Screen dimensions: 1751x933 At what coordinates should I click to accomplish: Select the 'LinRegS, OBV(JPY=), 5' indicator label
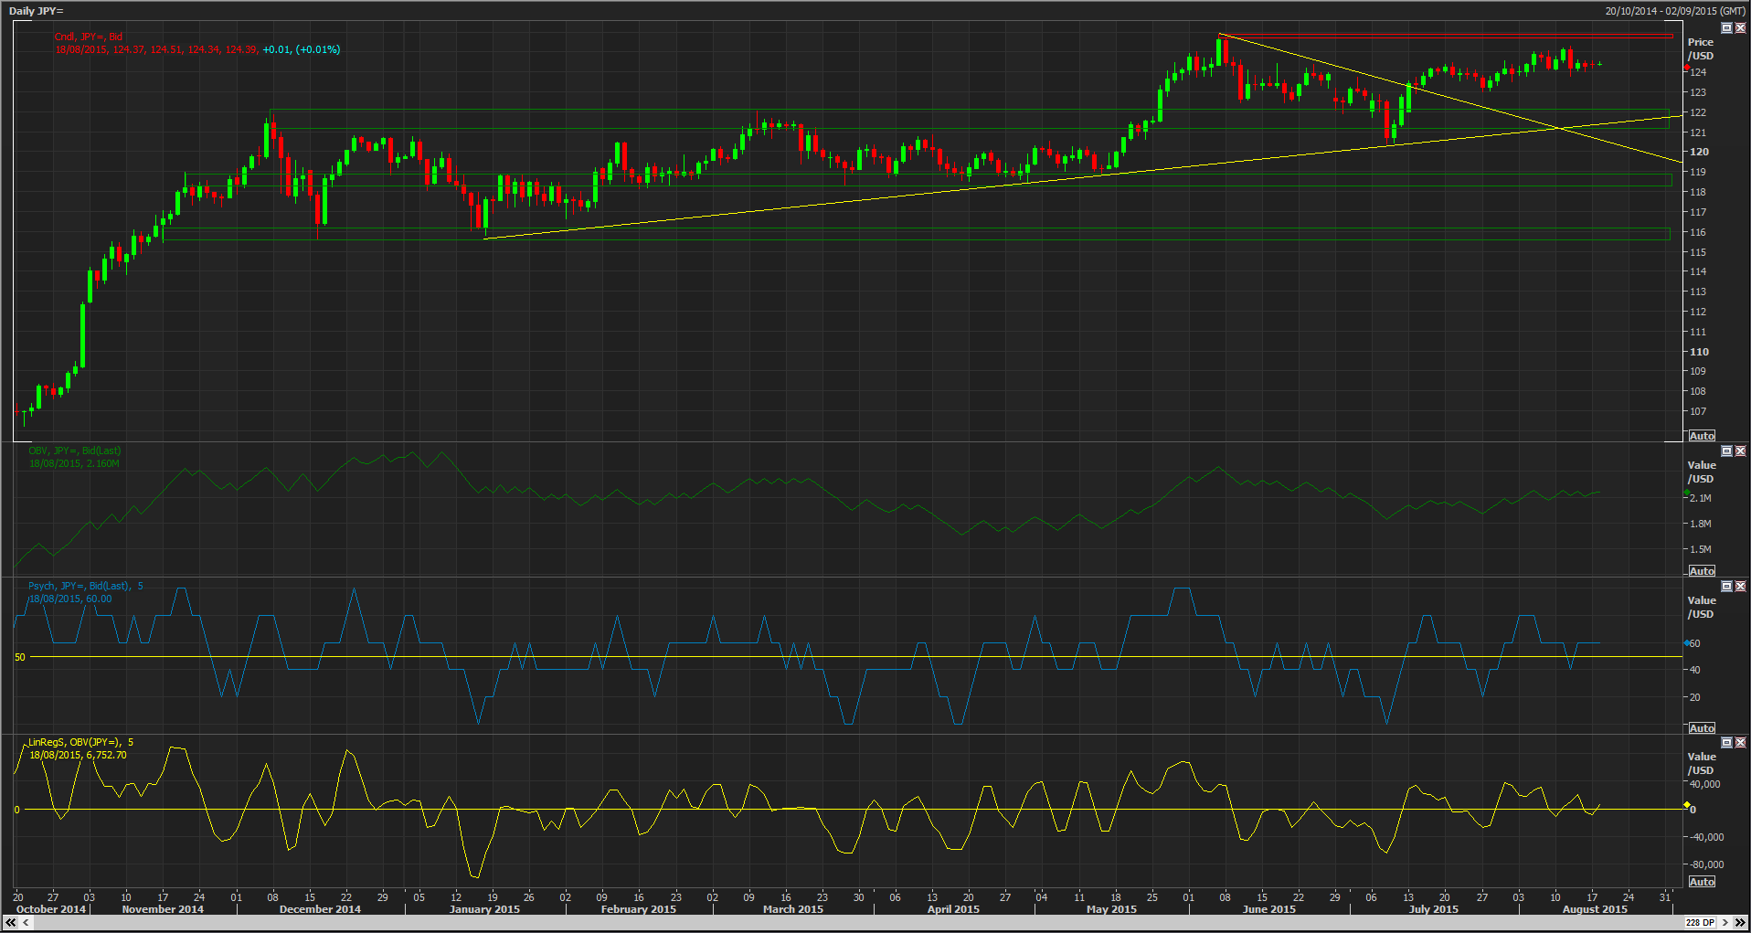click(81, 743)
